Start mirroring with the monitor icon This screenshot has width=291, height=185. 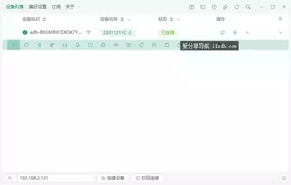tap(222, 32)
